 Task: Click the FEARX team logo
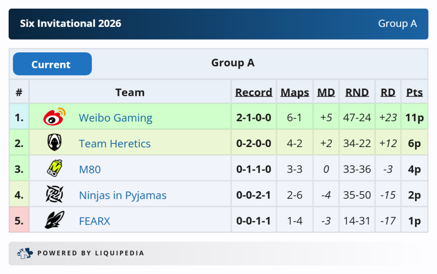55,221
